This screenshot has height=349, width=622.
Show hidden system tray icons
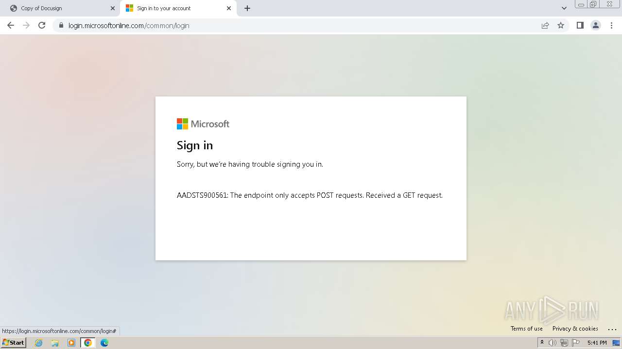(542, 343)
